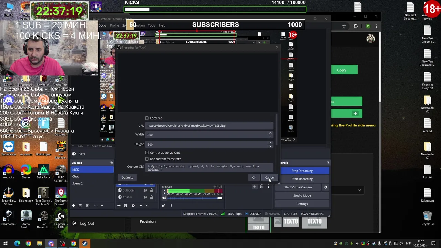Open Steam from the taskbar

click(85, 244)
